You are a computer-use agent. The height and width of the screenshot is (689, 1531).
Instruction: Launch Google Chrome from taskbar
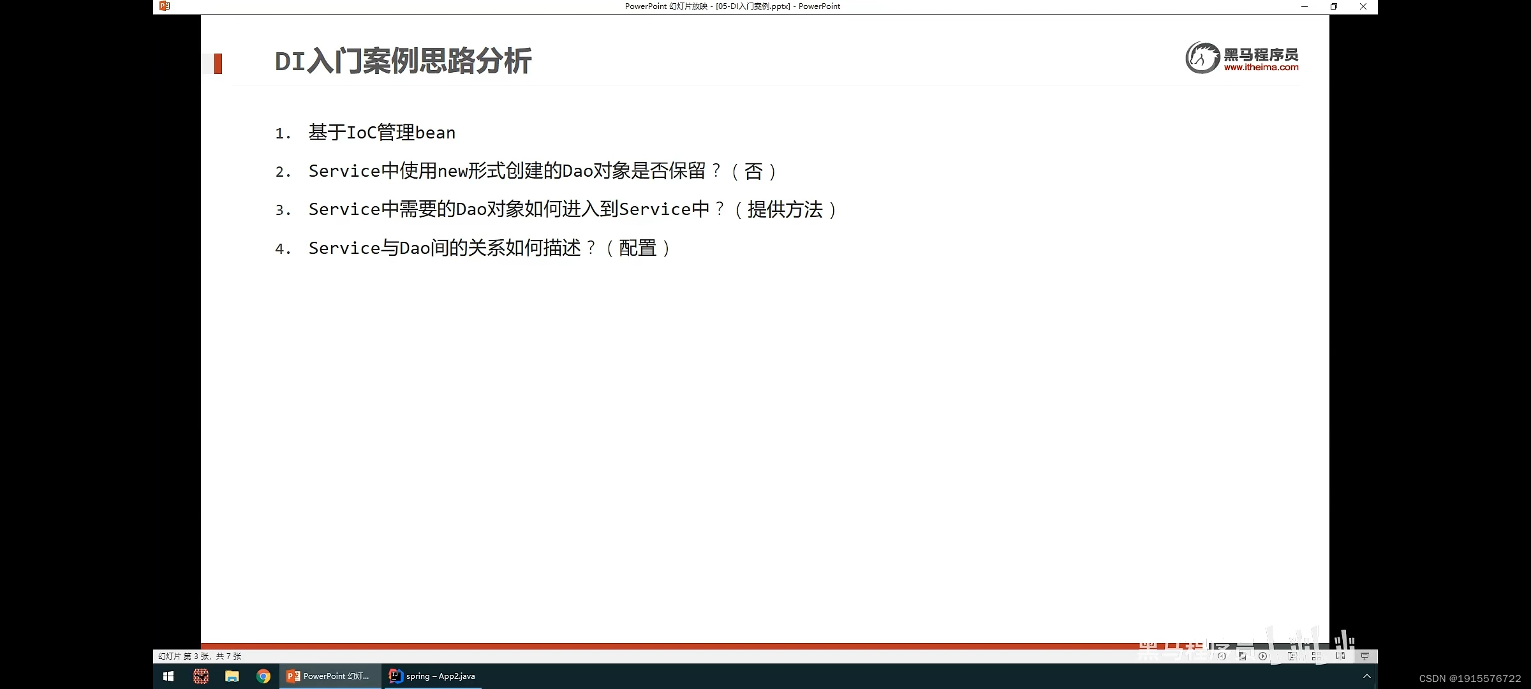point(263,676)
